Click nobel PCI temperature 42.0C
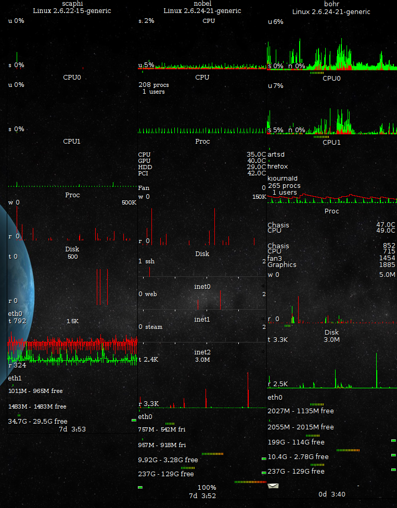The width and height of the screenshot is (397, 508). (256, 173)
